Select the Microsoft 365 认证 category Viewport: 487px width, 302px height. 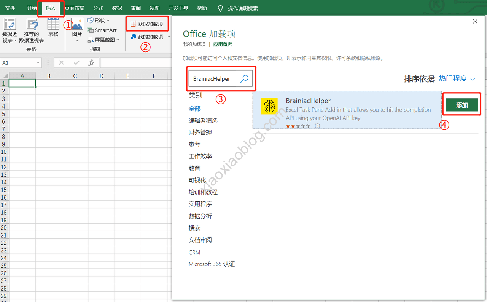pyautogui.click(x=212, y=264)
